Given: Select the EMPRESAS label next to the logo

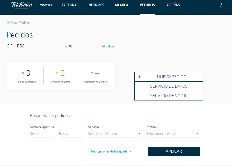Looking at the screenshot, I should coord(45,5).
